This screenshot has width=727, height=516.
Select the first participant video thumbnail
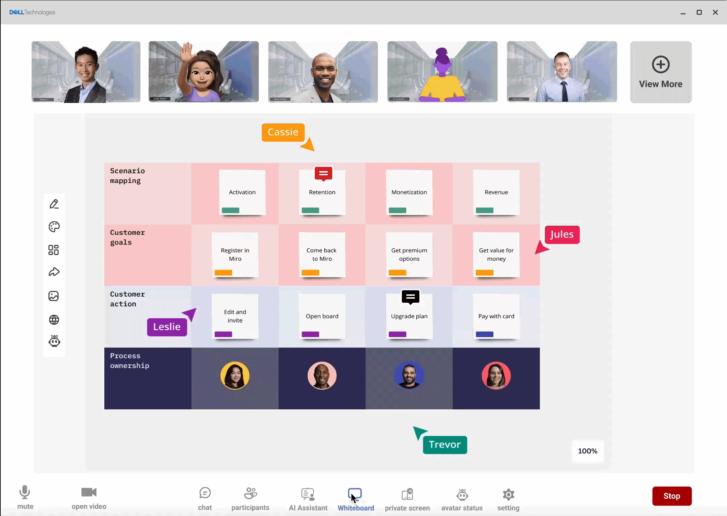[x=86, y=72]
